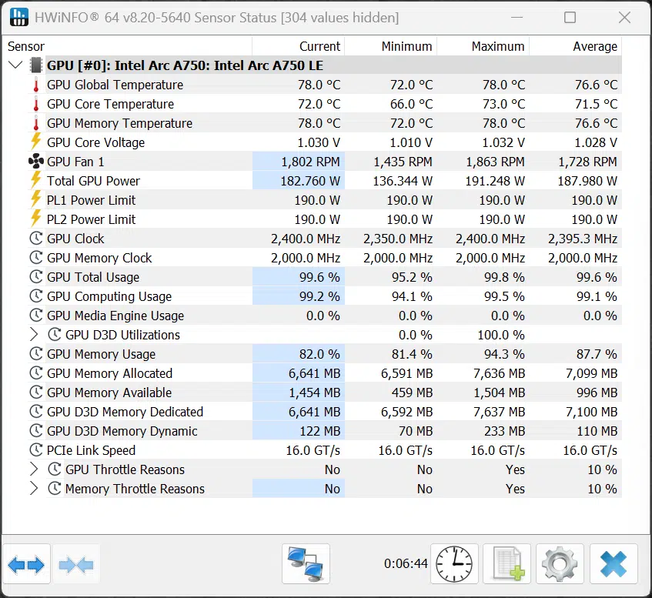Select the GPU Memory Clock label
This screenshot has width=652, height=598.
(99, 258)
